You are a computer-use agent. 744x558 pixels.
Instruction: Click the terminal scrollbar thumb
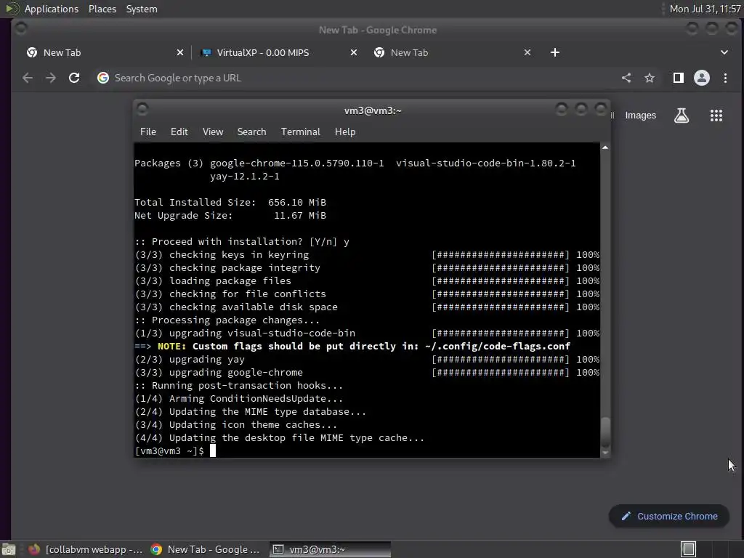tap(605, 432)
